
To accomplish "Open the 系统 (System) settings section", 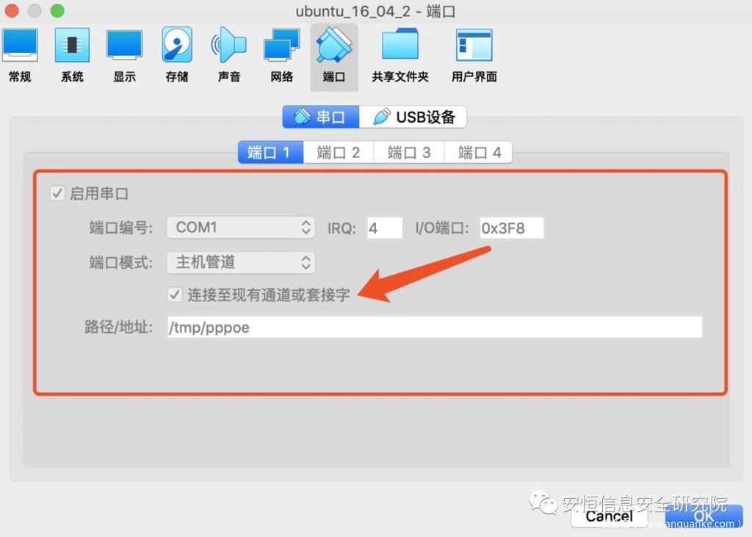I will 72,55.
